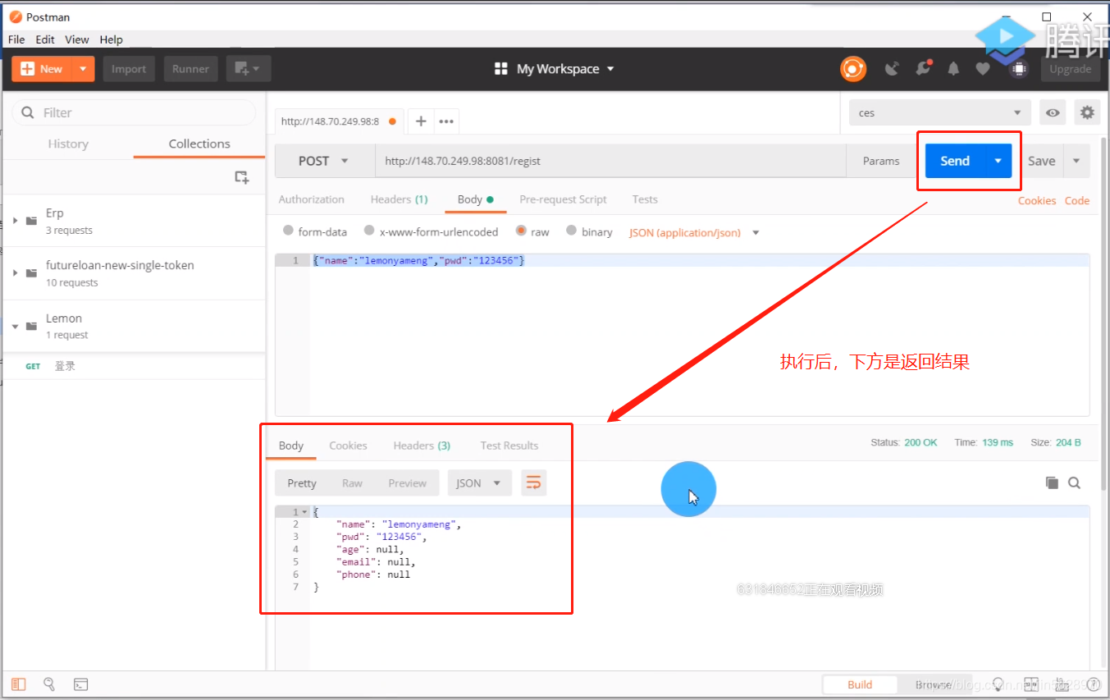Open Test Results tab
Image resolution: width=1110 pixels, height=700 pixels.
[x=509, y=446]
